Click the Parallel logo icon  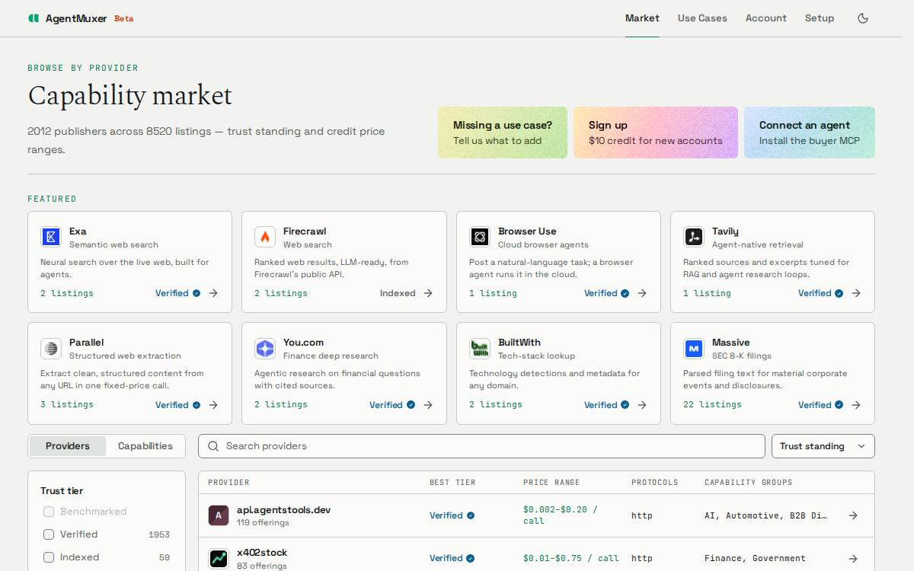click(51, 349)
